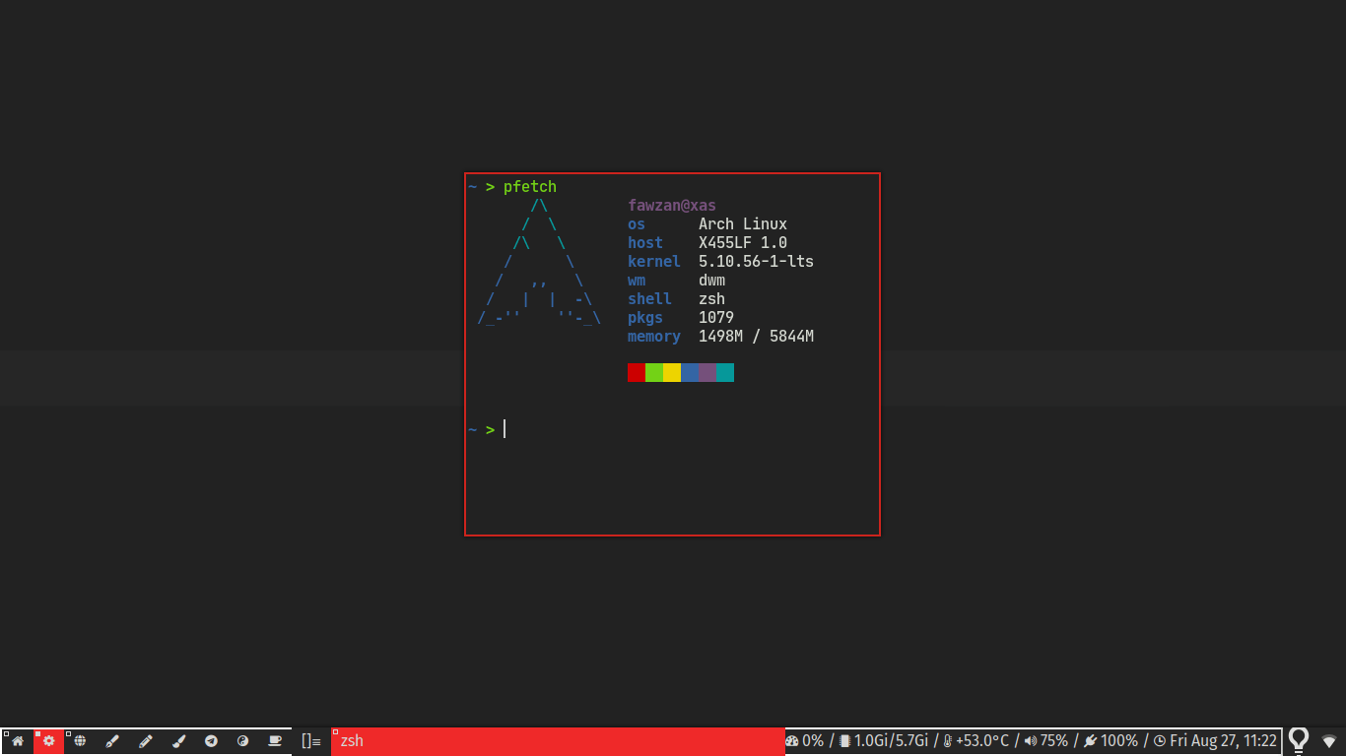Select the gear icon workspace tag

pos(48,741)
